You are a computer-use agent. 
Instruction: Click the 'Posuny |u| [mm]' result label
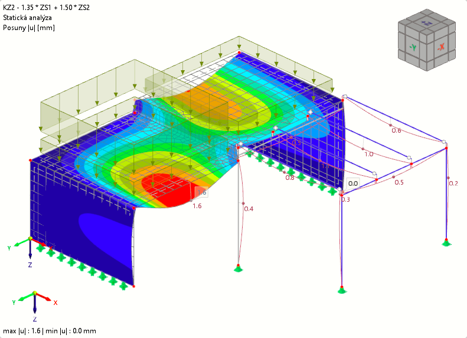[x=29, y=28]
